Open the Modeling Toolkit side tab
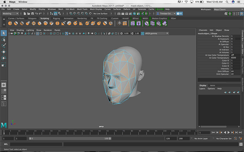The width and height of the screenshot is (244, 152). coord(242,66)
